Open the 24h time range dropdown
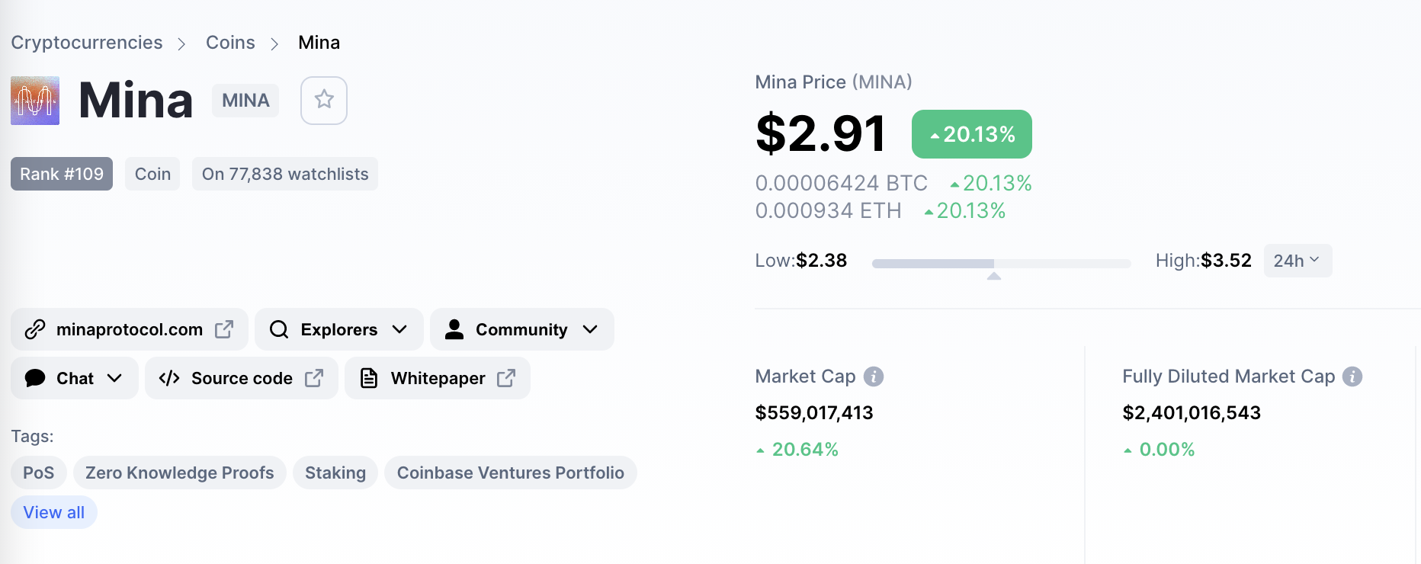This screenshot has height=564, width=1421. point(1298,261)
